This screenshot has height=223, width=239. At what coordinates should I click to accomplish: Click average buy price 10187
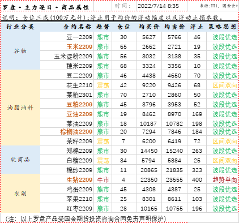click(x=148, y=124)
